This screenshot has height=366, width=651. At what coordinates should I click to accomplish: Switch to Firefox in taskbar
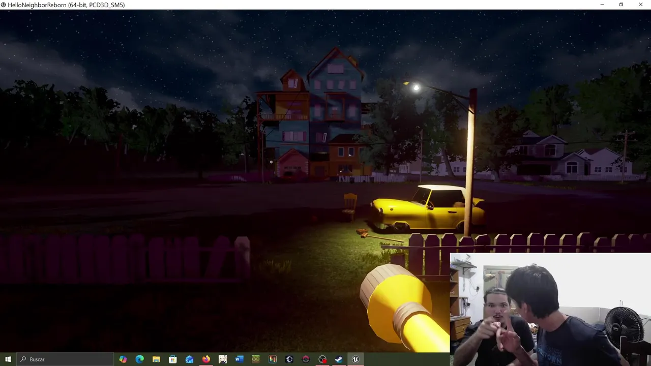206,359
